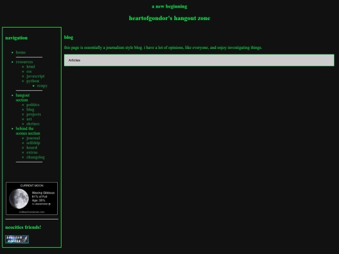Open the javascript resources link
The width and height of the screenshot is (339, 254).
pos(35,77)
